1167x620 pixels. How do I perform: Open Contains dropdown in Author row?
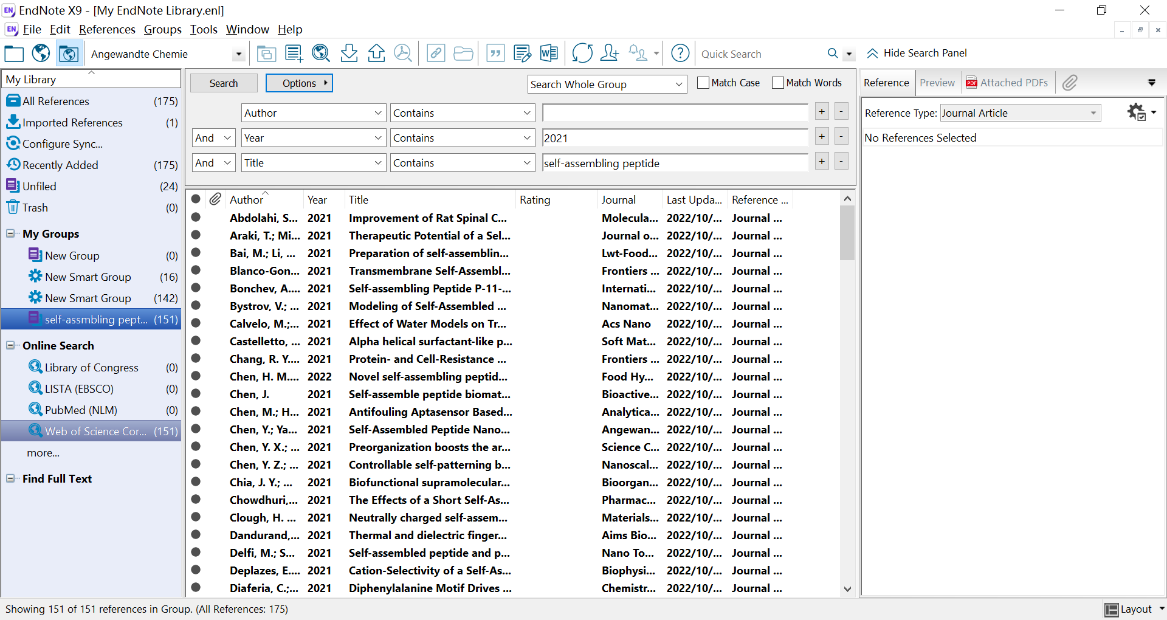click(463, 113)
